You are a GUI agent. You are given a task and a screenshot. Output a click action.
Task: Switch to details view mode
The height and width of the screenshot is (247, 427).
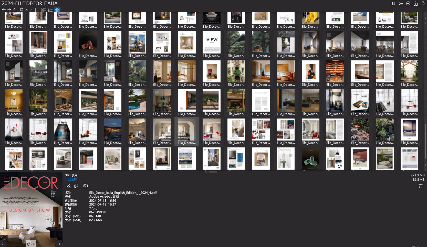(43, 9)
